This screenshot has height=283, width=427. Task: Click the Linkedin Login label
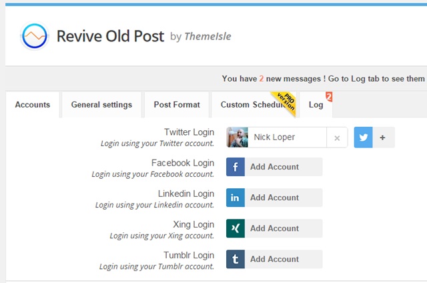click(x=186, y=194)
